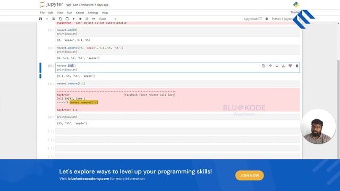Image resolution: width=340 pixels, height=191 pixels.
Task: Move the active cell up
Action: [x=270, y=66]
